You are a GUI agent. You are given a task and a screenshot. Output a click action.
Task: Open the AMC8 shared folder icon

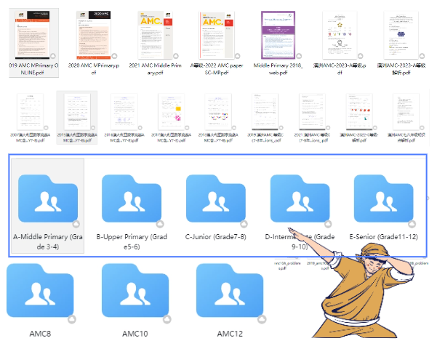[x=40, y=290]
